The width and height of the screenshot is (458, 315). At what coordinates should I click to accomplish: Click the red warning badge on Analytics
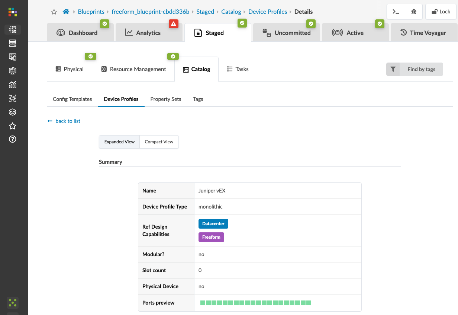pos(174,24)
